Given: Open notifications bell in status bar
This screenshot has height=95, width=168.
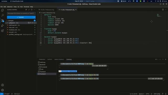Looking at the screenshot, I should 166,94.
